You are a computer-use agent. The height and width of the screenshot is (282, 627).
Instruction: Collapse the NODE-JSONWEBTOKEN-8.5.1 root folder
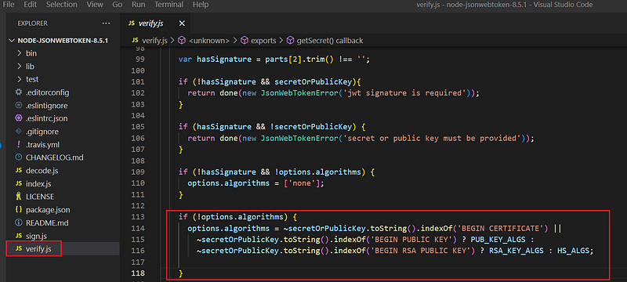pos(58,41)
